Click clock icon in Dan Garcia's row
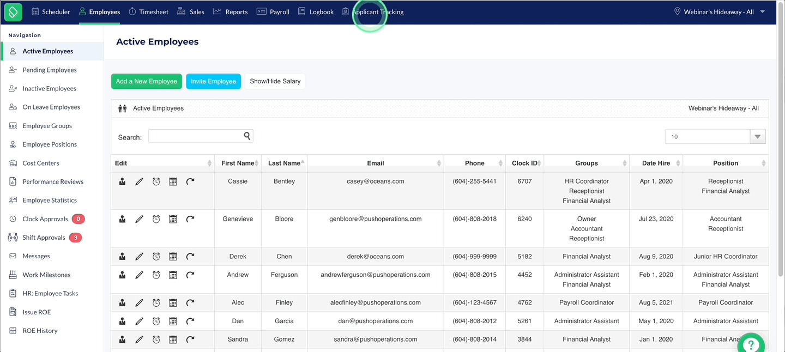 156,321
